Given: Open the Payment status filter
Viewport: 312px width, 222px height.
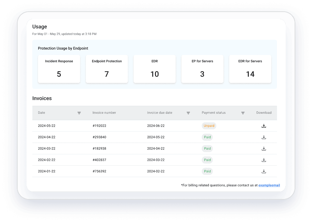Looking at the screenshot, I should coord(243,113).
